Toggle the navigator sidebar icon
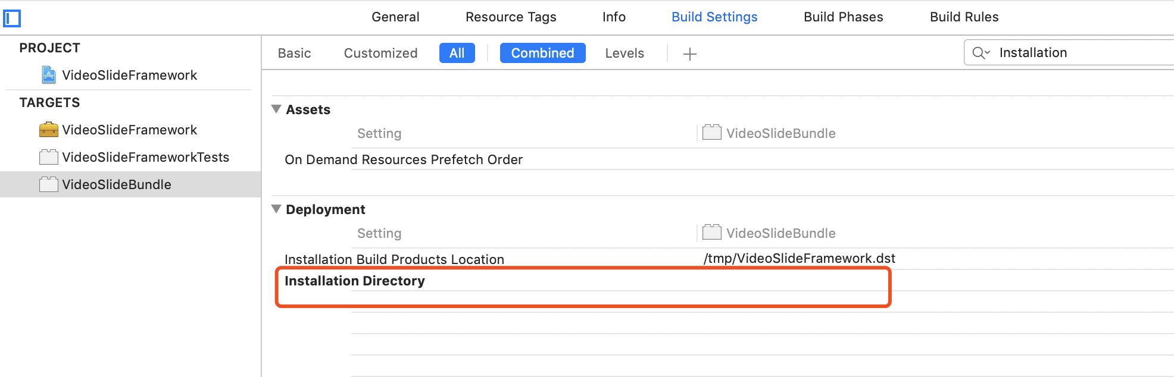 12,18
